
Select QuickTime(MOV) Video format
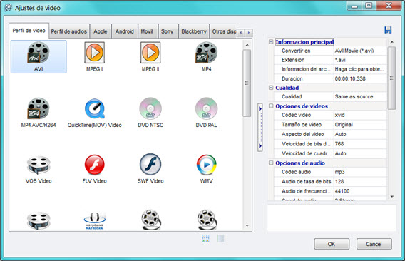click(x=95, y=108)
